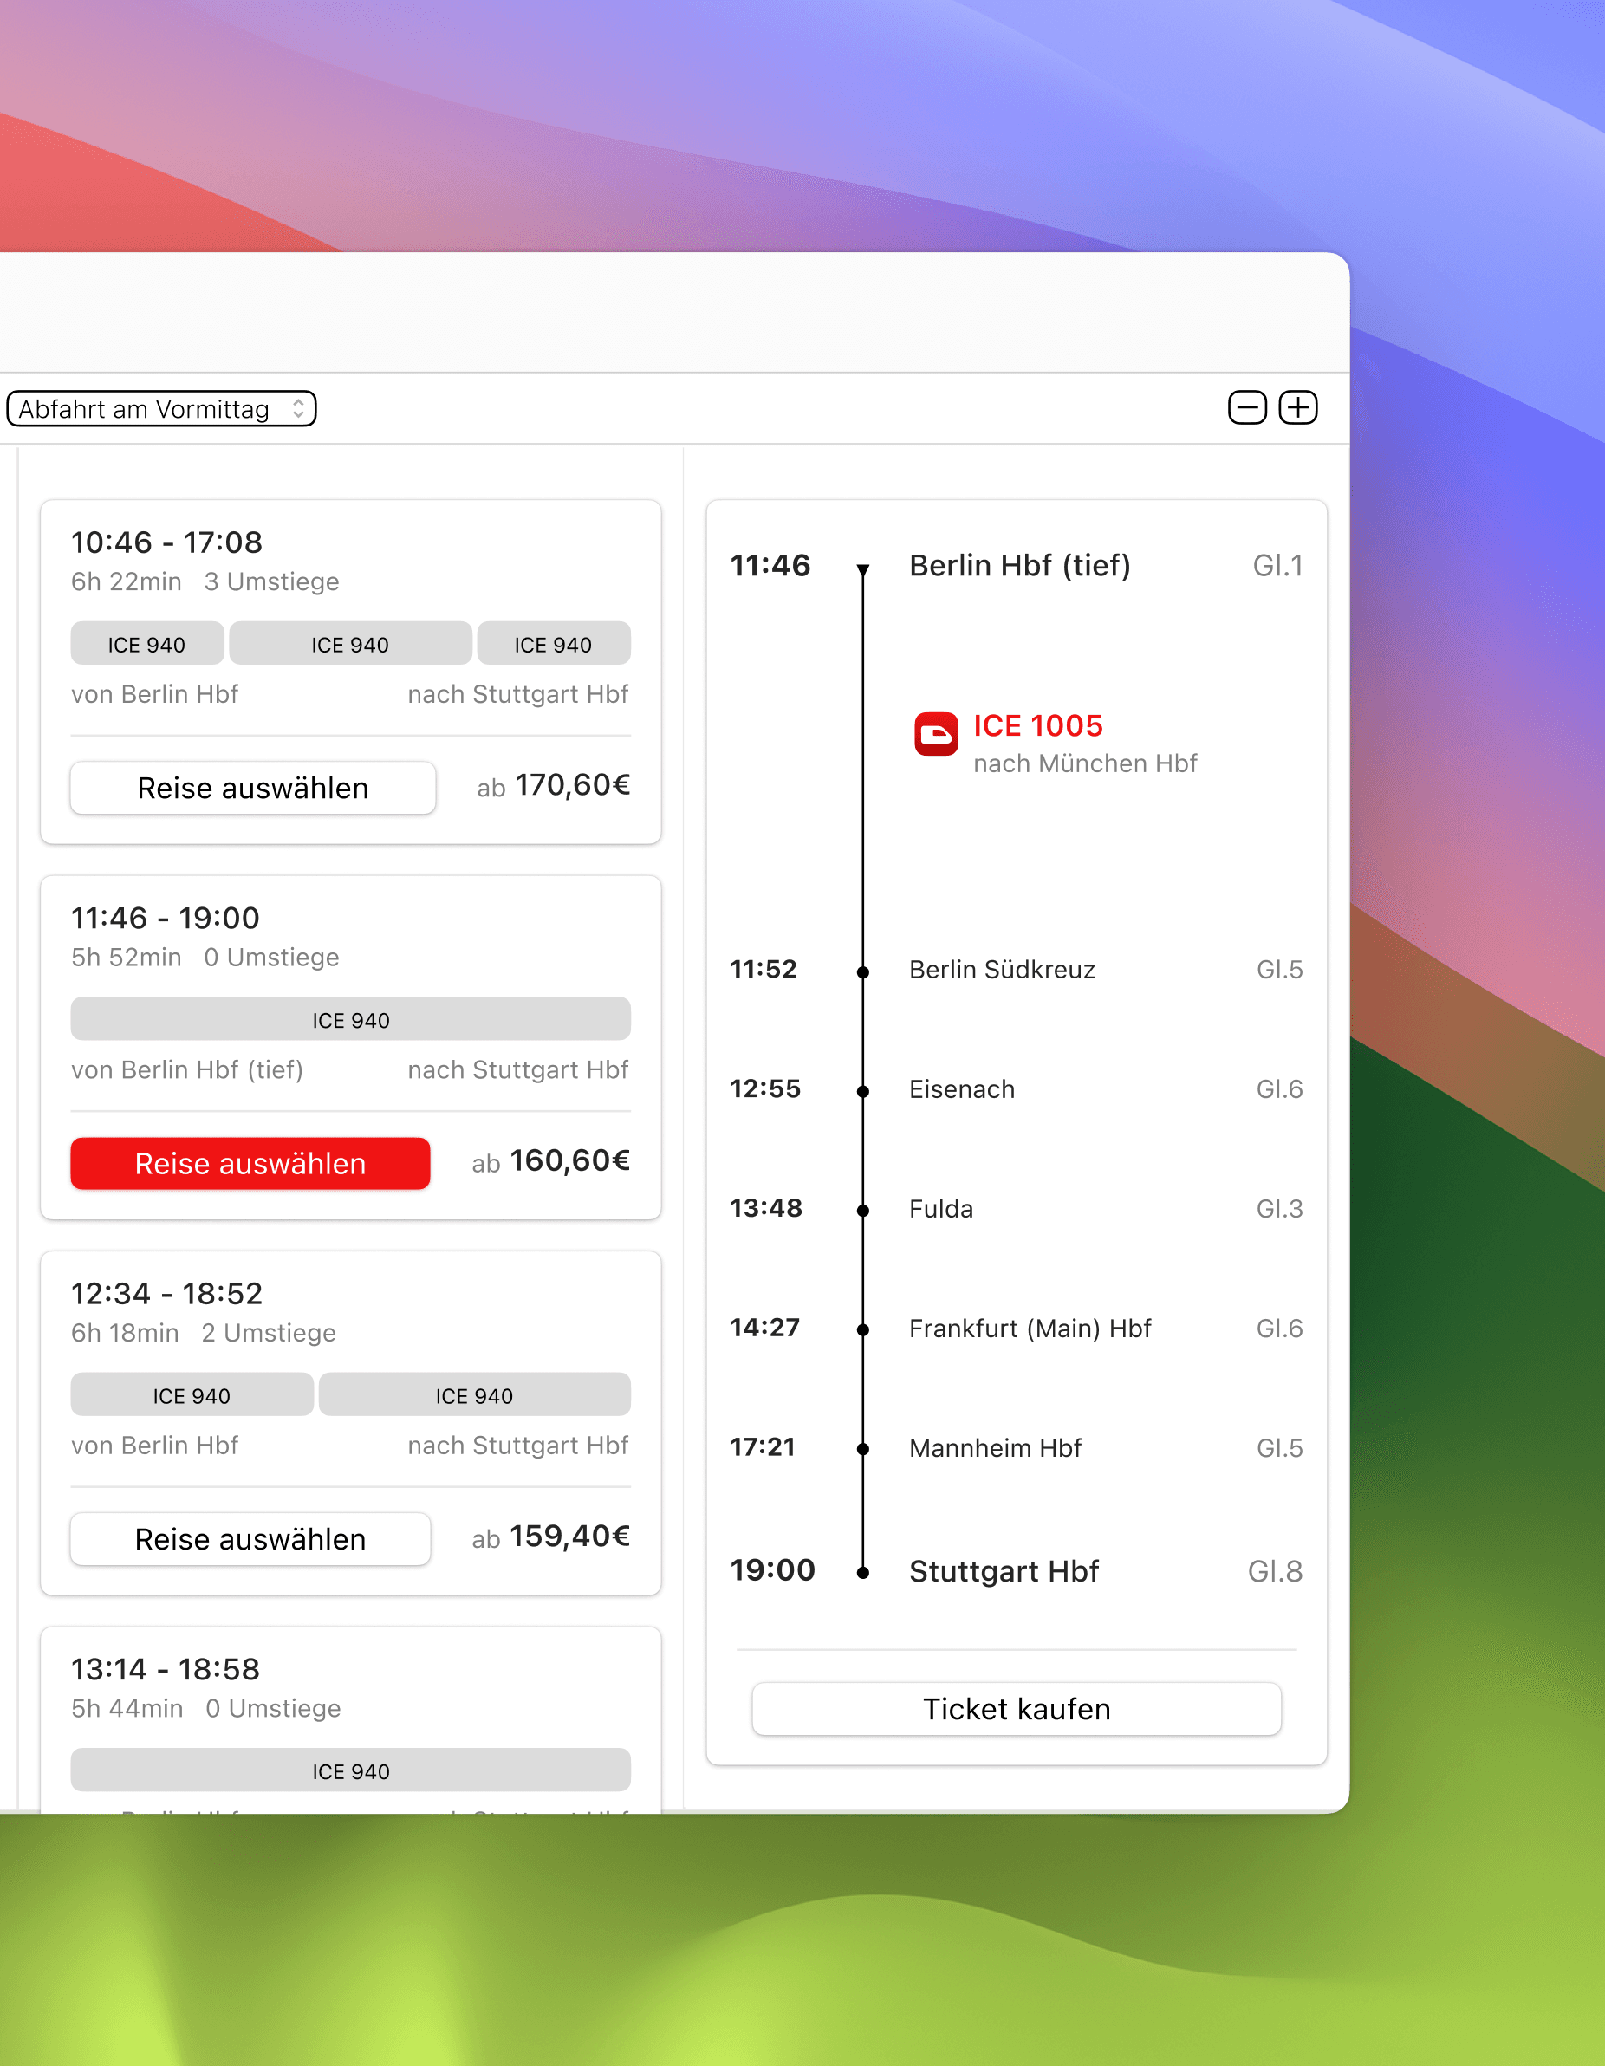This screenshot has height=2066, width=1605.
Task: Click the 17:21 time at Mannheim
Action: pyautogui.click(x=763, y=1446)
